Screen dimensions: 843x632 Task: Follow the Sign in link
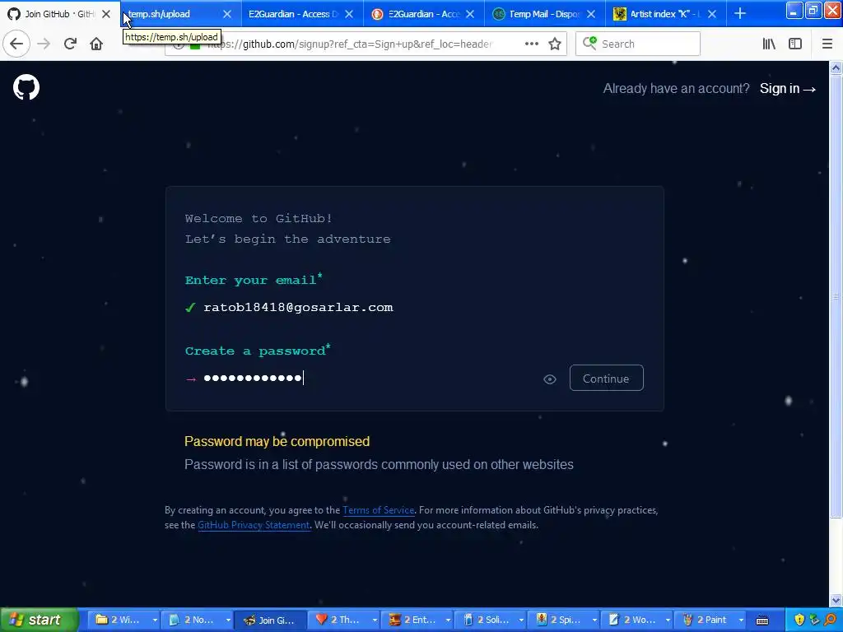click(x=788, y=89)
